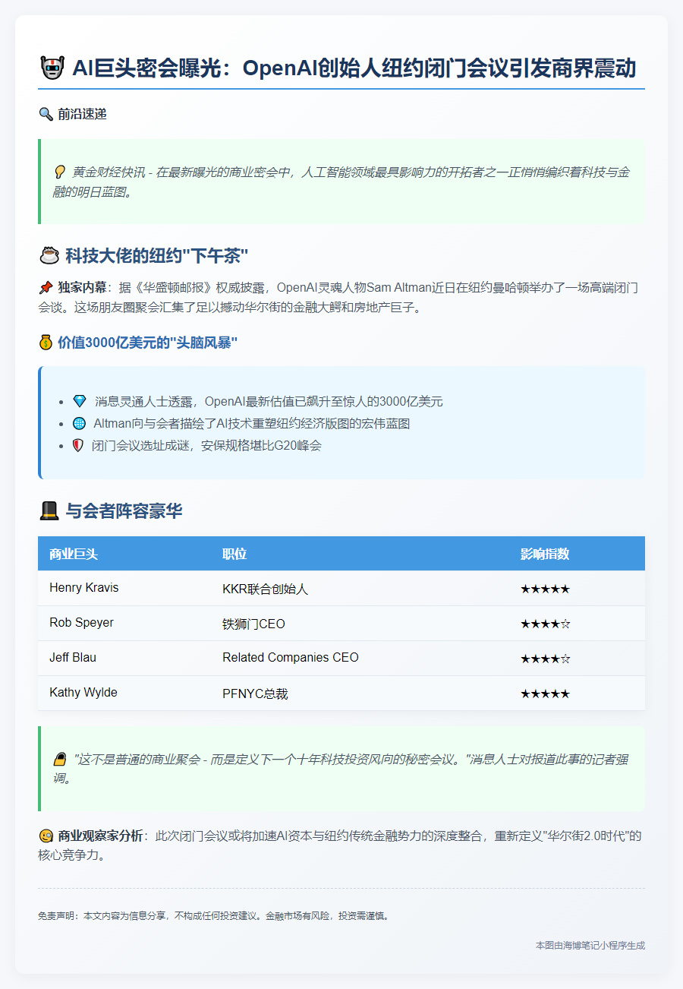The width and height of the screenshot is (683, 989).
Task: Click the robot emoji in the headline
Action: 52,68
